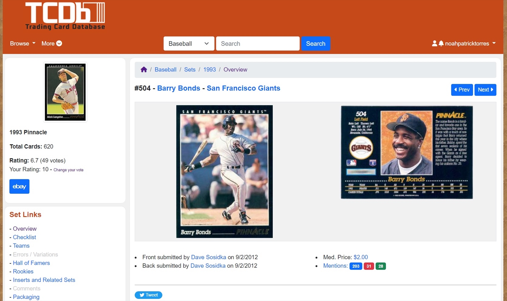This screenshot has width=507, height=301.
Task: Open San Francisco Giants team link
Action: pyautogui.click(x=243, y=88)
